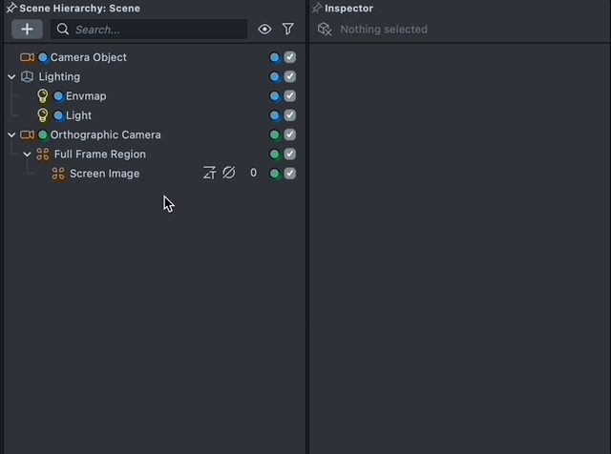Viewport: 611px width, 454px height.
Task: Collapse the Lighting group
Action: coord(11,76)
